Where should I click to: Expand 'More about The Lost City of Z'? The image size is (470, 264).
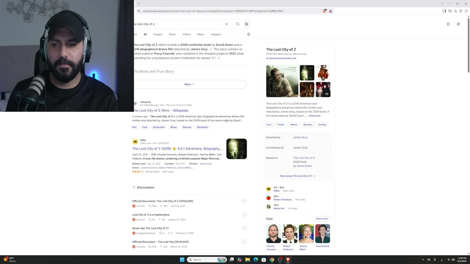click(298, 176)
